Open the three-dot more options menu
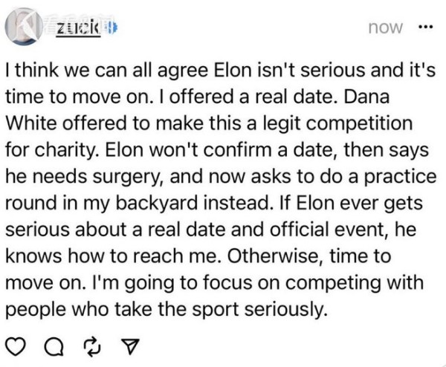This screenshot has height=367, width=446. pos(426,27)
